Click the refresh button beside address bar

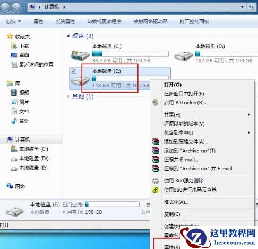point(252,7)
